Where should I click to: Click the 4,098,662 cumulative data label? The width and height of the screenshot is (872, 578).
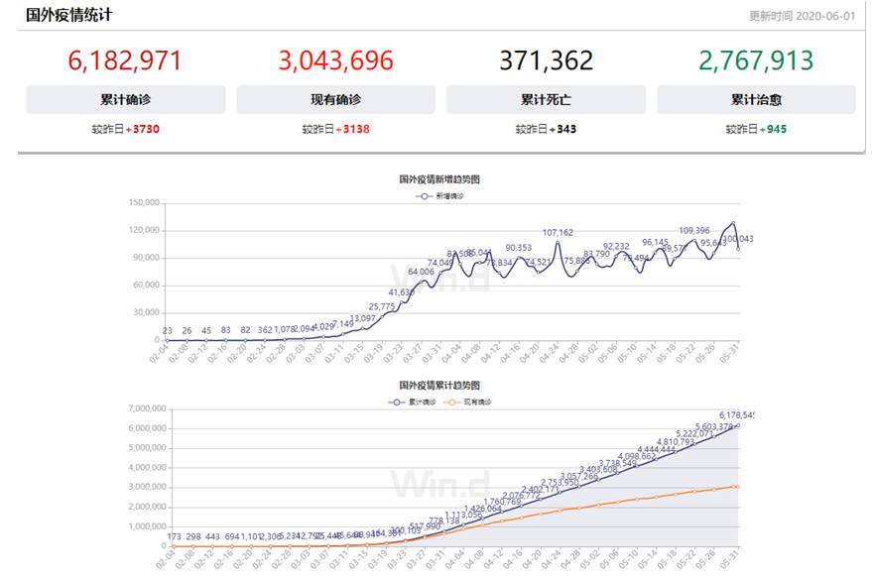click(636, 456)
